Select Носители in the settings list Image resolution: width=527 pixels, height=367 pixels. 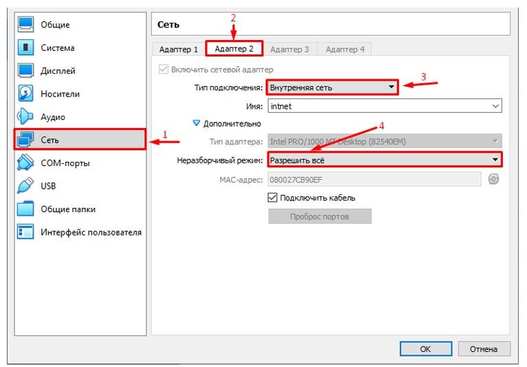(80, 94)
